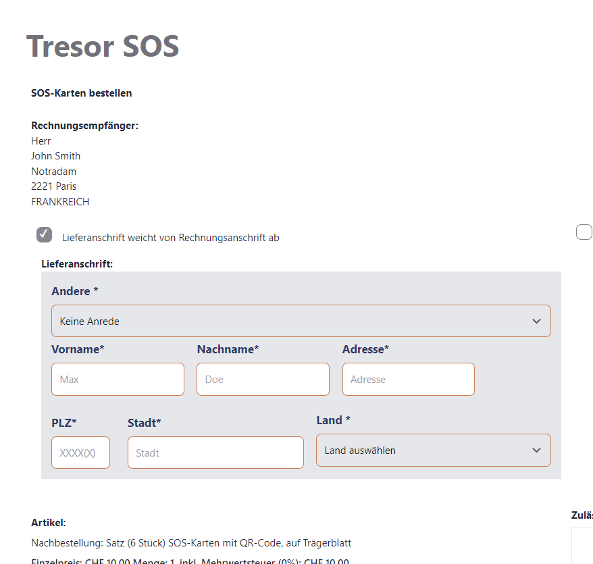Click the chevron arrow in the Land field
Image resolution: width=593 pixels, height=564 pixels.
(x=536, y=450)
